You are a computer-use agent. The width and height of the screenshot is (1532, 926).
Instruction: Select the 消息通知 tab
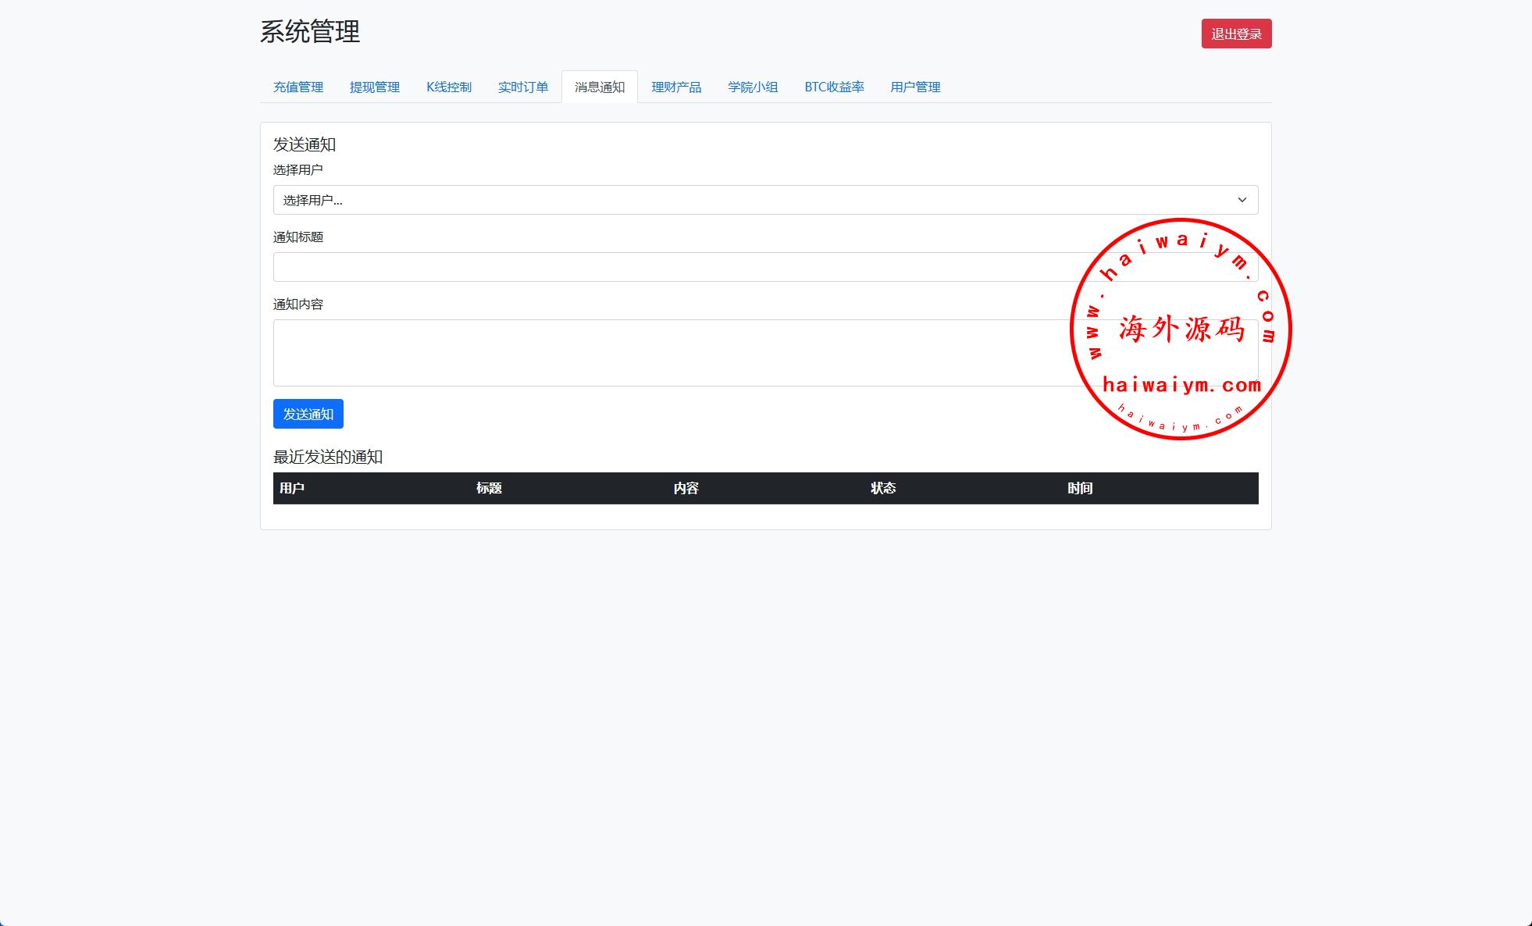pyautogui.click(x=599, y=87)
